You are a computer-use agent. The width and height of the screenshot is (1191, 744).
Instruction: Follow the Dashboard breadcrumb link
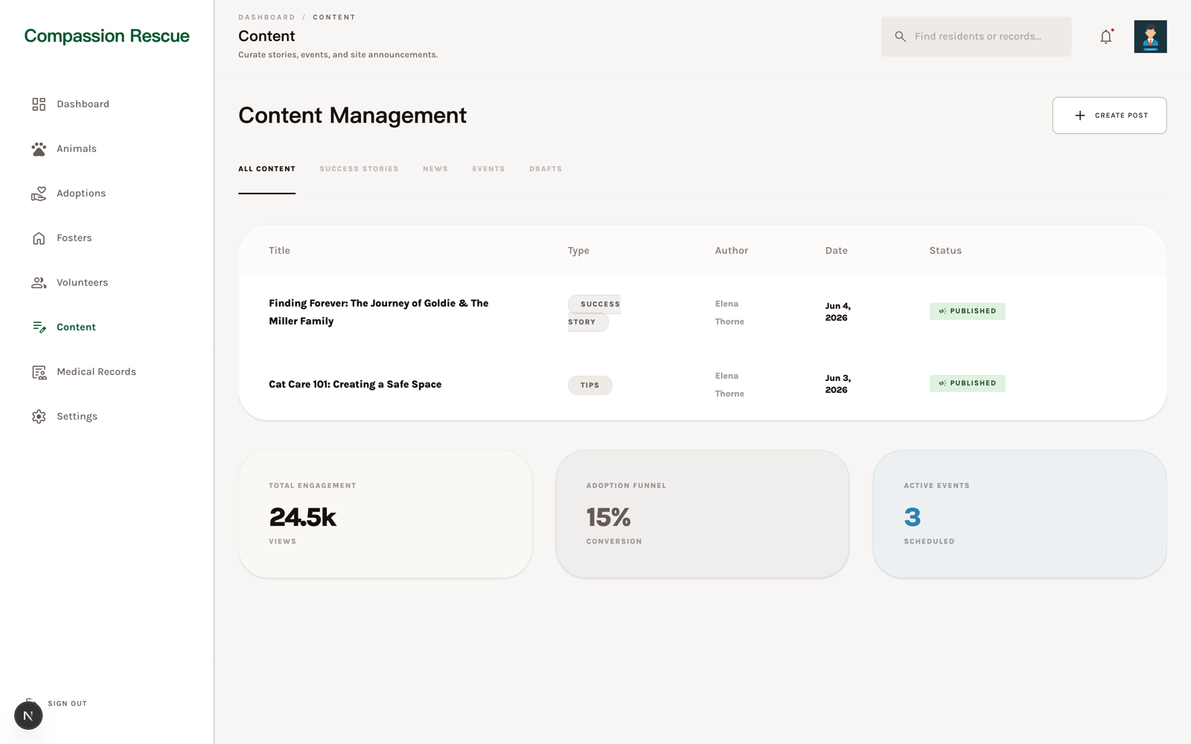click(266, 17)
